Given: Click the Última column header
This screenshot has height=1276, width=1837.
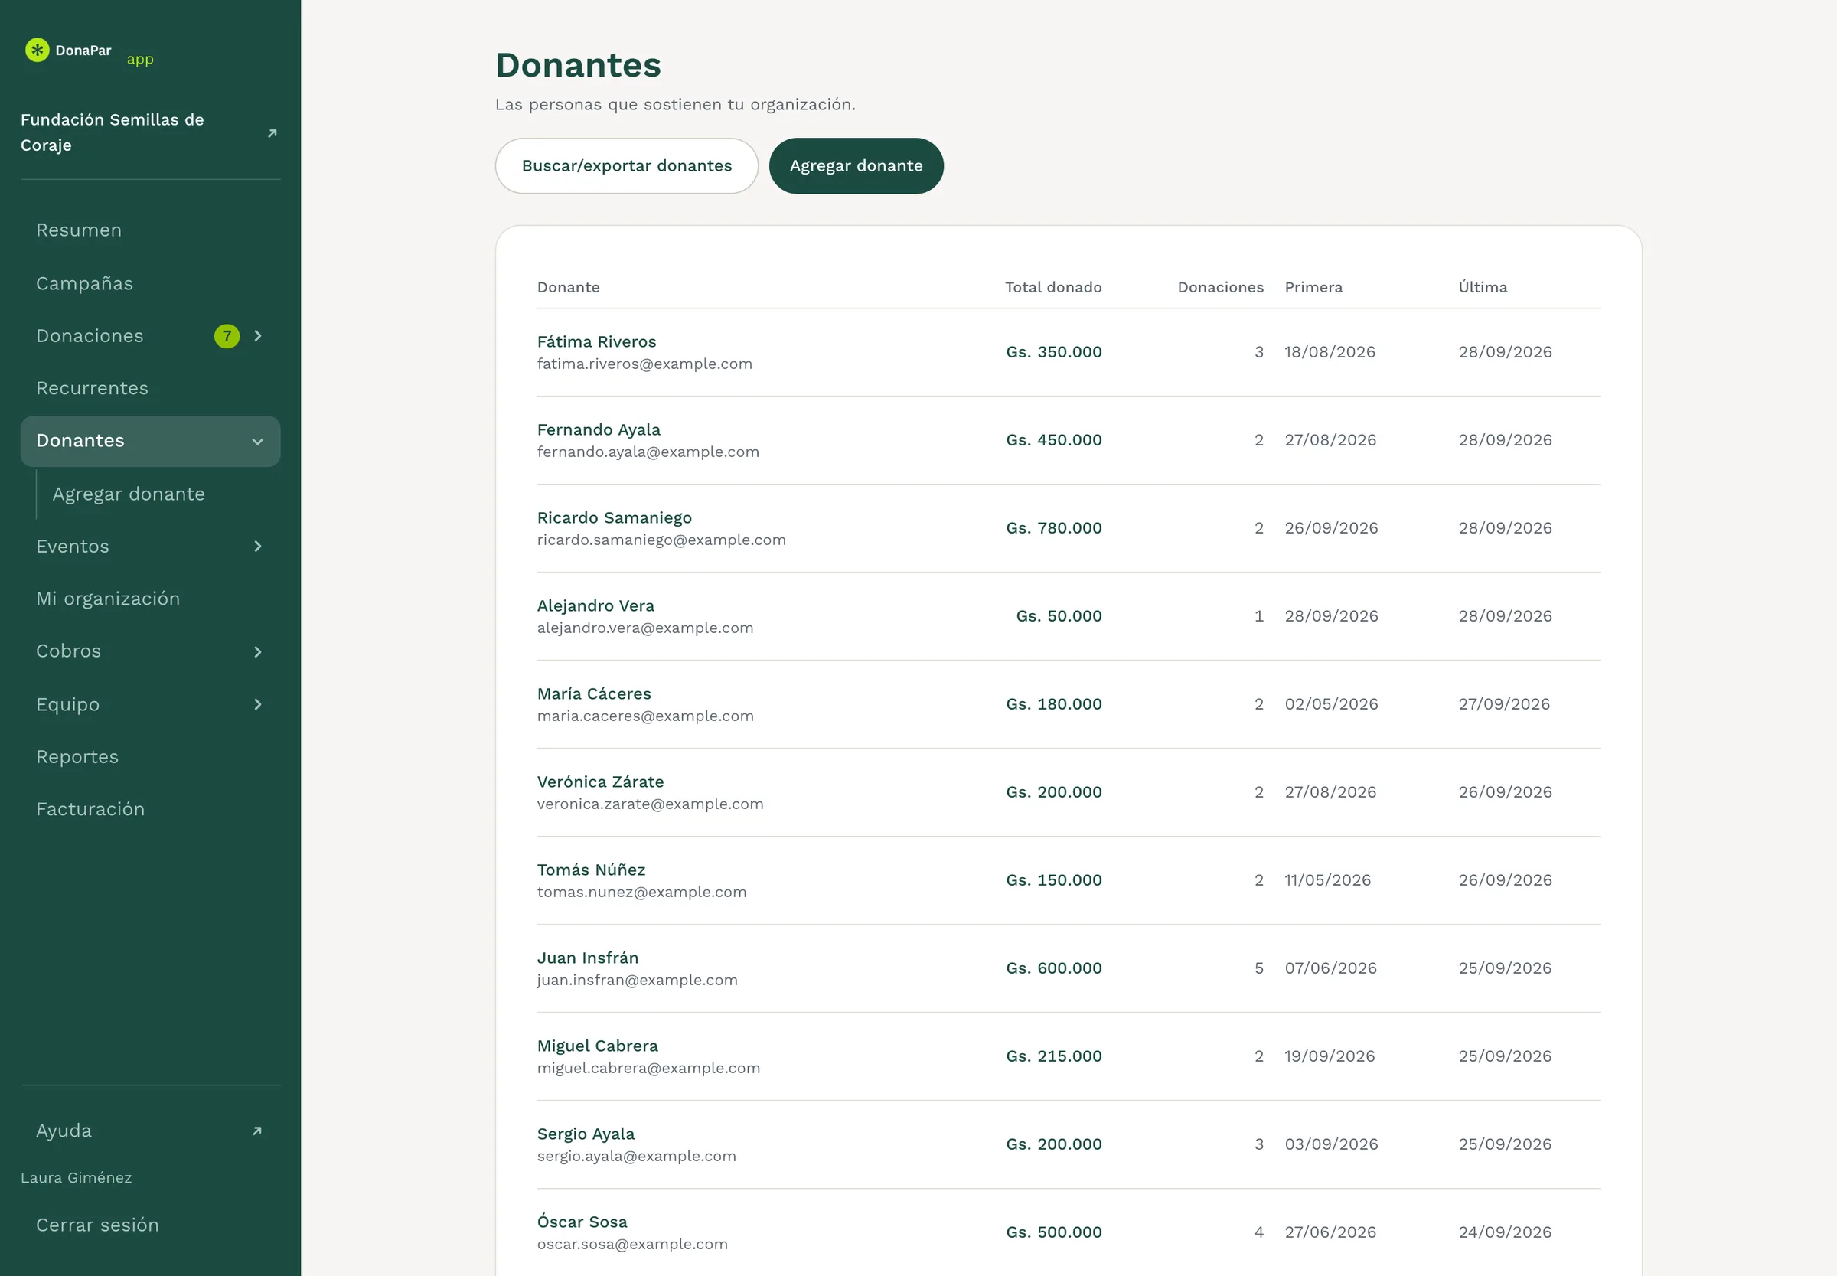Looking at the screenshot, I should click(1483, 287).
